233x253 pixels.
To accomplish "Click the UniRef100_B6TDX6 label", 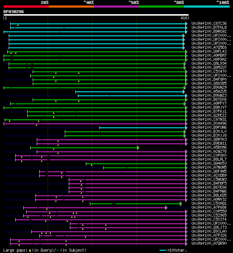I will 209,99.
